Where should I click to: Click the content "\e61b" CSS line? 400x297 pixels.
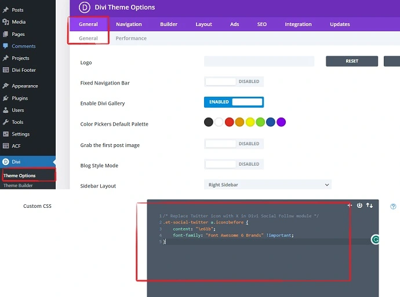pyautogui.click(x=194, y=229)
